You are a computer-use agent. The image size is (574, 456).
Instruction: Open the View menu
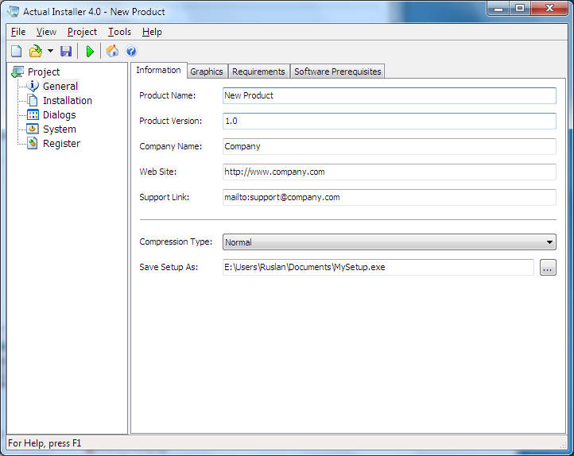click(46, 32)
